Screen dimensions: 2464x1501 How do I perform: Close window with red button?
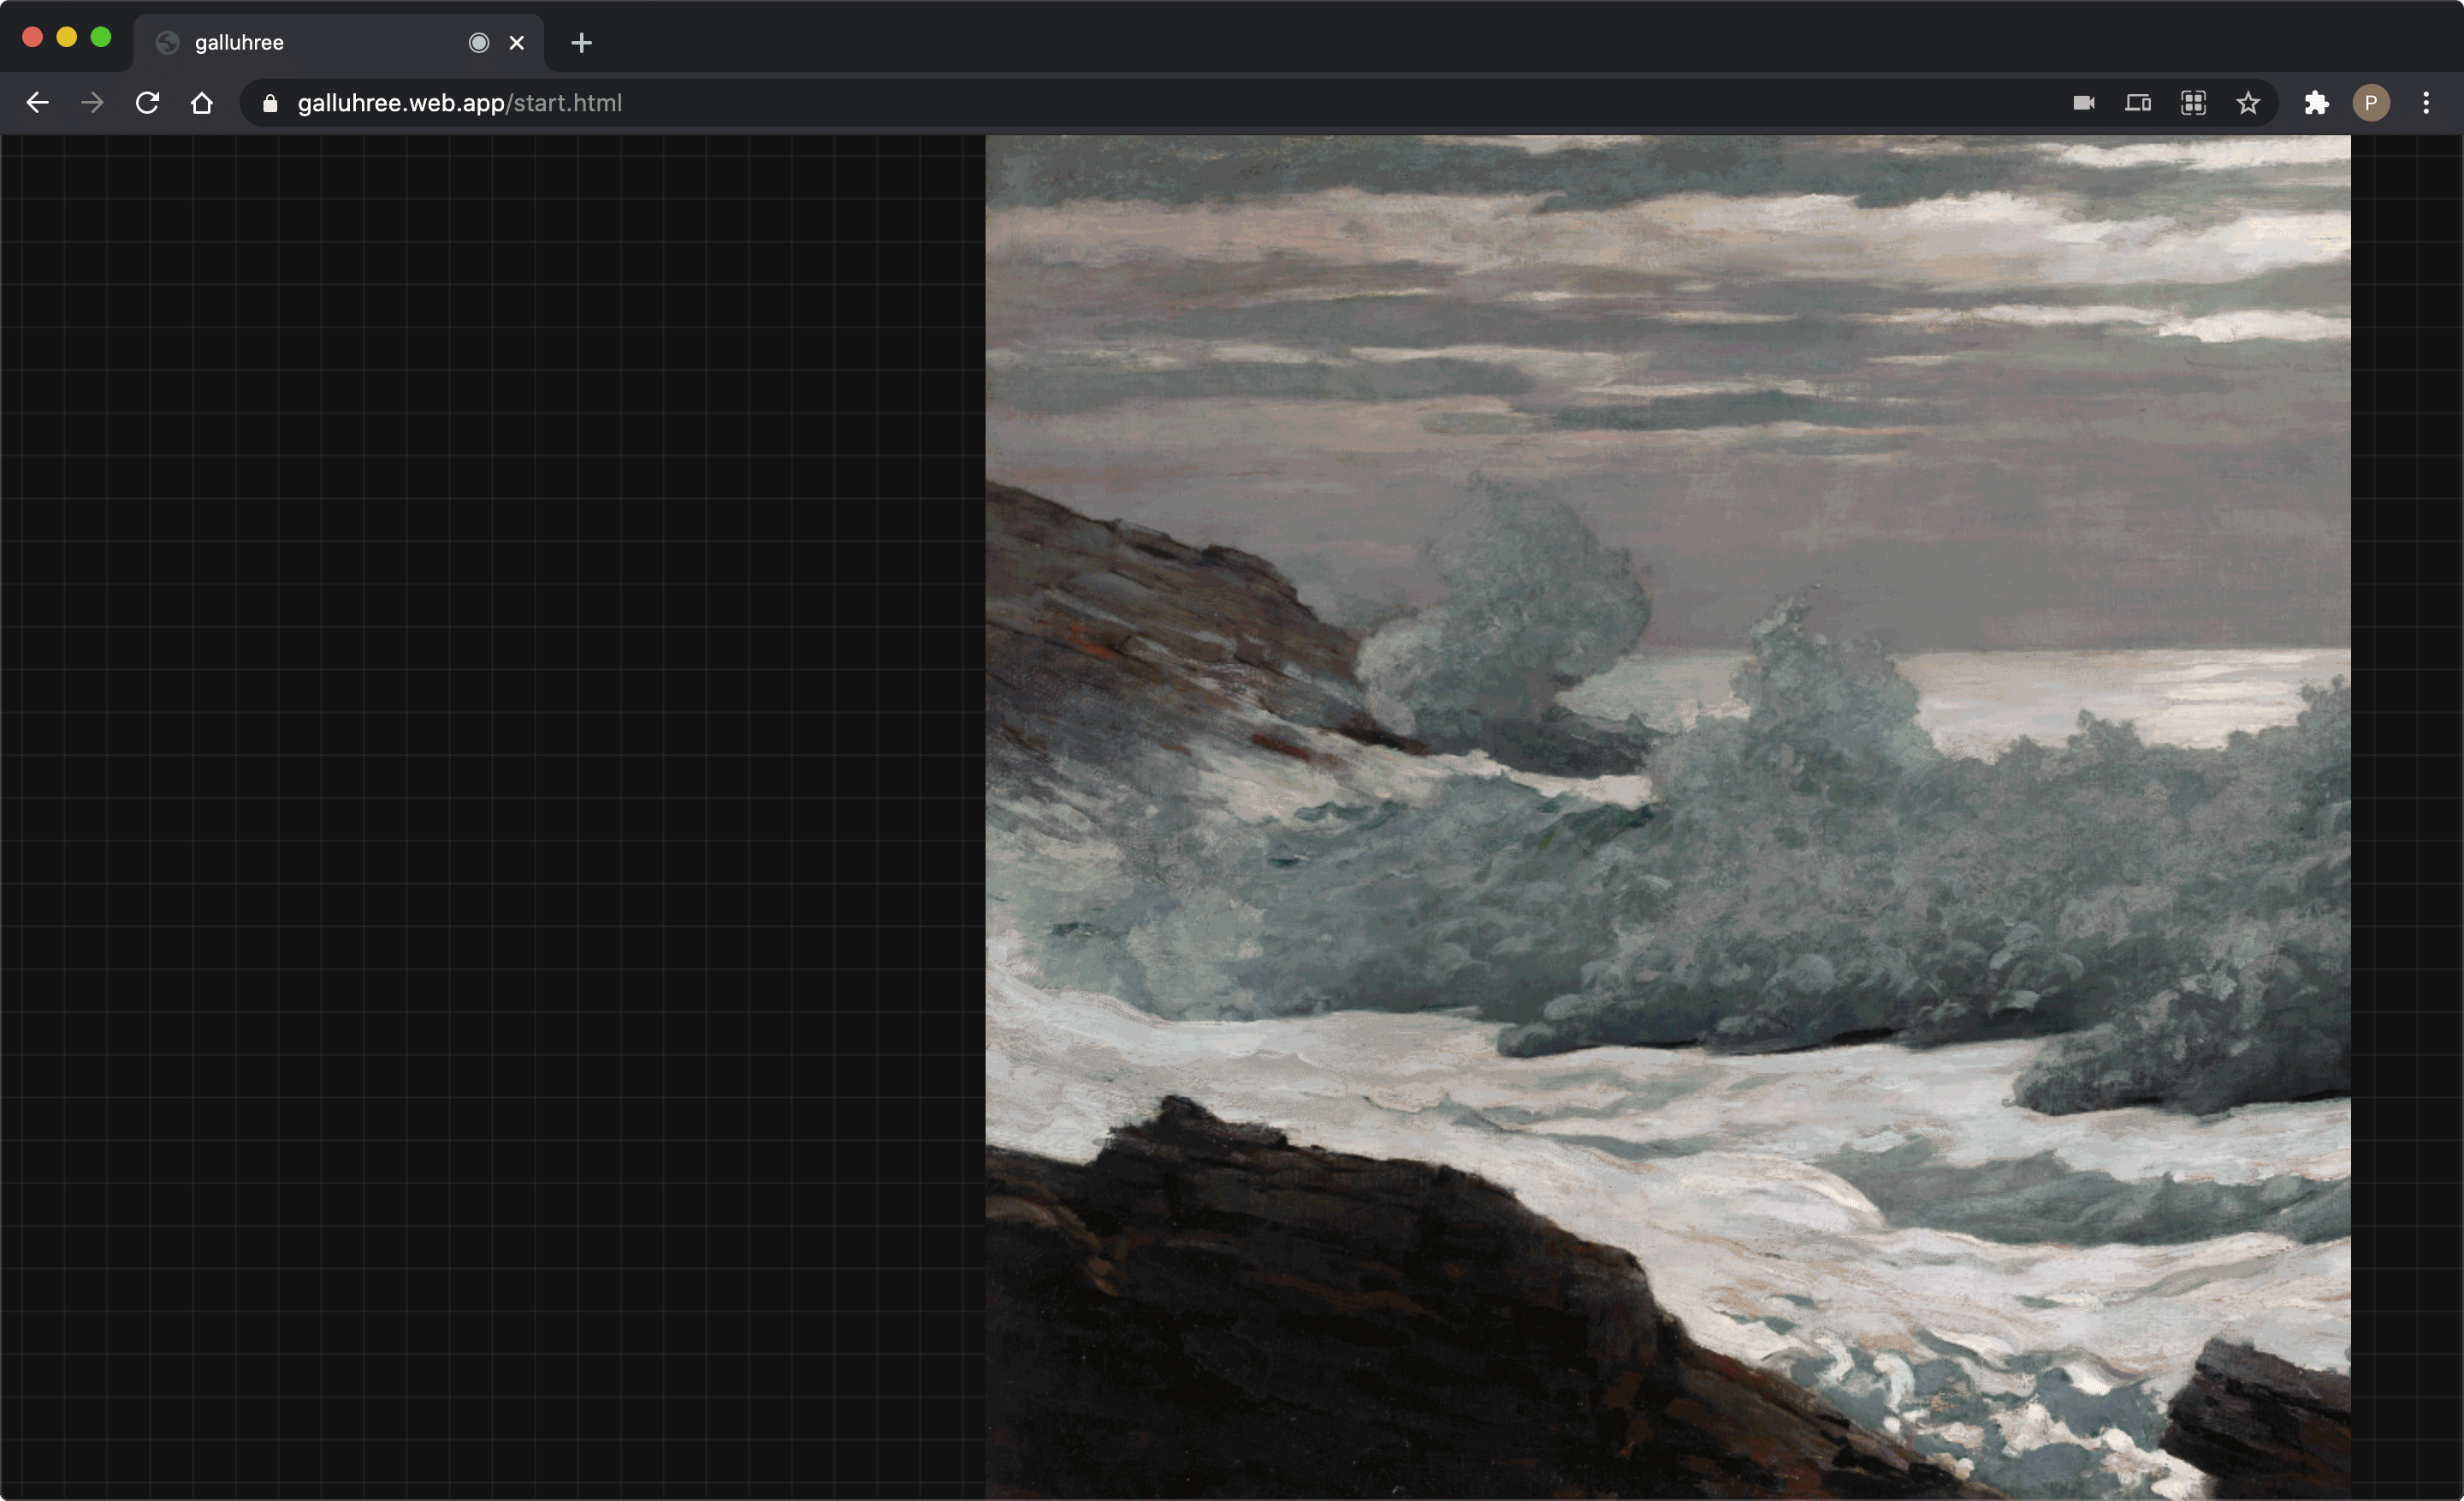click(32, 37)
